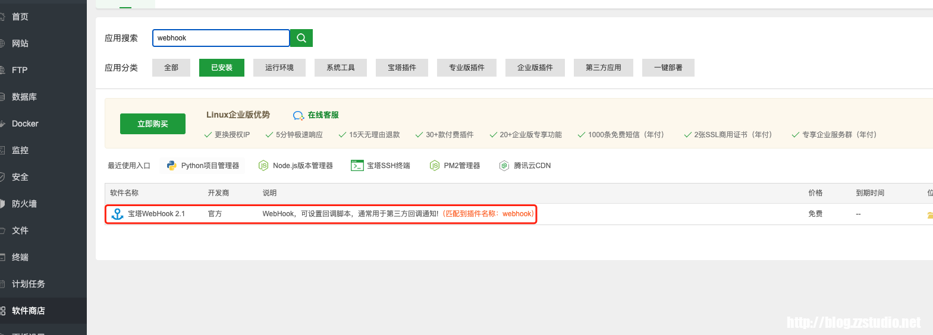Screen dimensions: 933x335
Task: Click the 到期时间 column header
Action: (870, 193)
